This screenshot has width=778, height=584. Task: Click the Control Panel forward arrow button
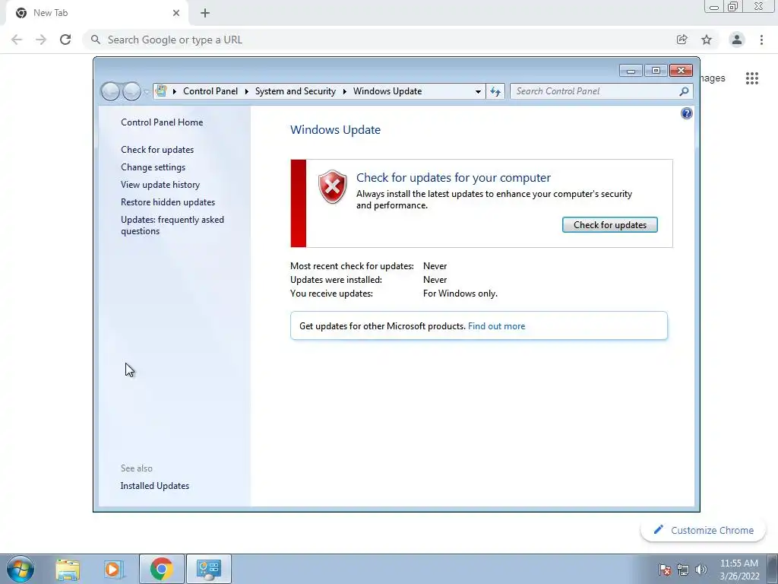coord(131,91)
